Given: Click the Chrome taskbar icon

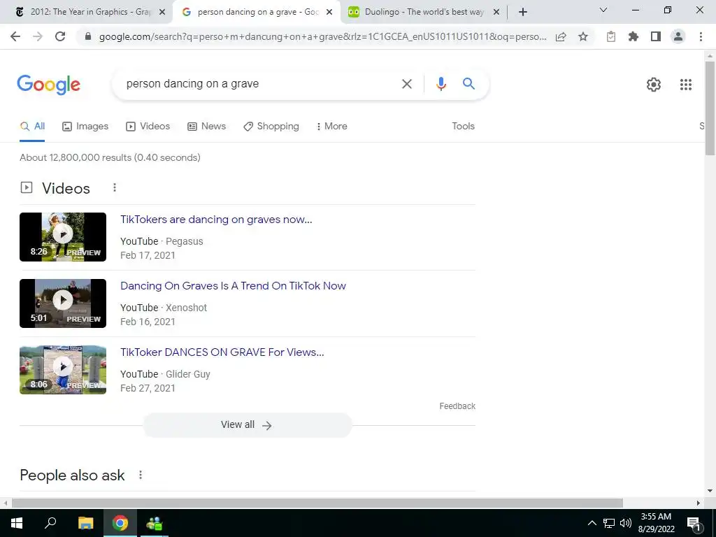Looking at the screenshot, I should click(120, 523).
